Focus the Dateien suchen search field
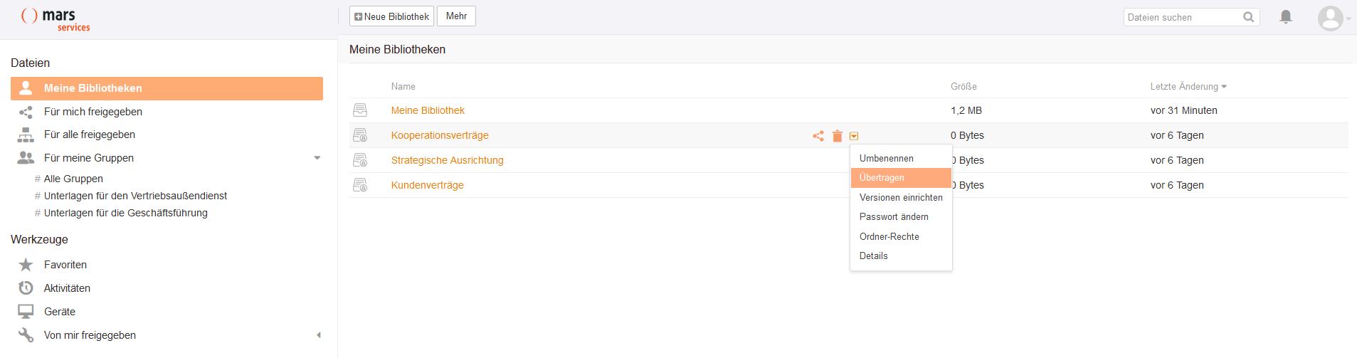 (1183, 17)
